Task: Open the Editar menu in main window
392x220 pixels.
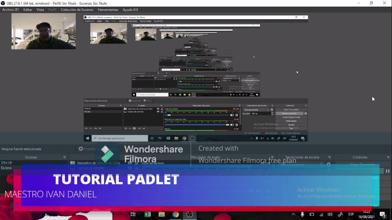Action: (x=28, y=10)
